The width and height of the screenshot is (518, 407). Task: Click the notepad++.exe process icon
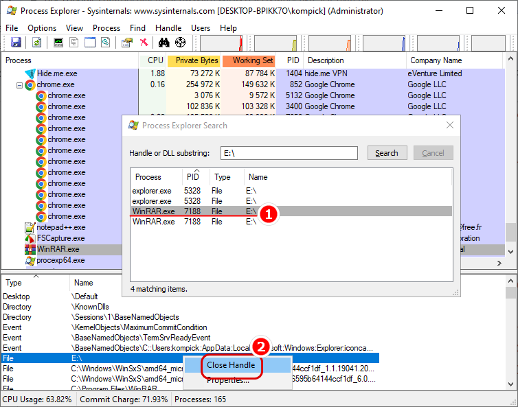pyautogui.click(x=30, y=227)
